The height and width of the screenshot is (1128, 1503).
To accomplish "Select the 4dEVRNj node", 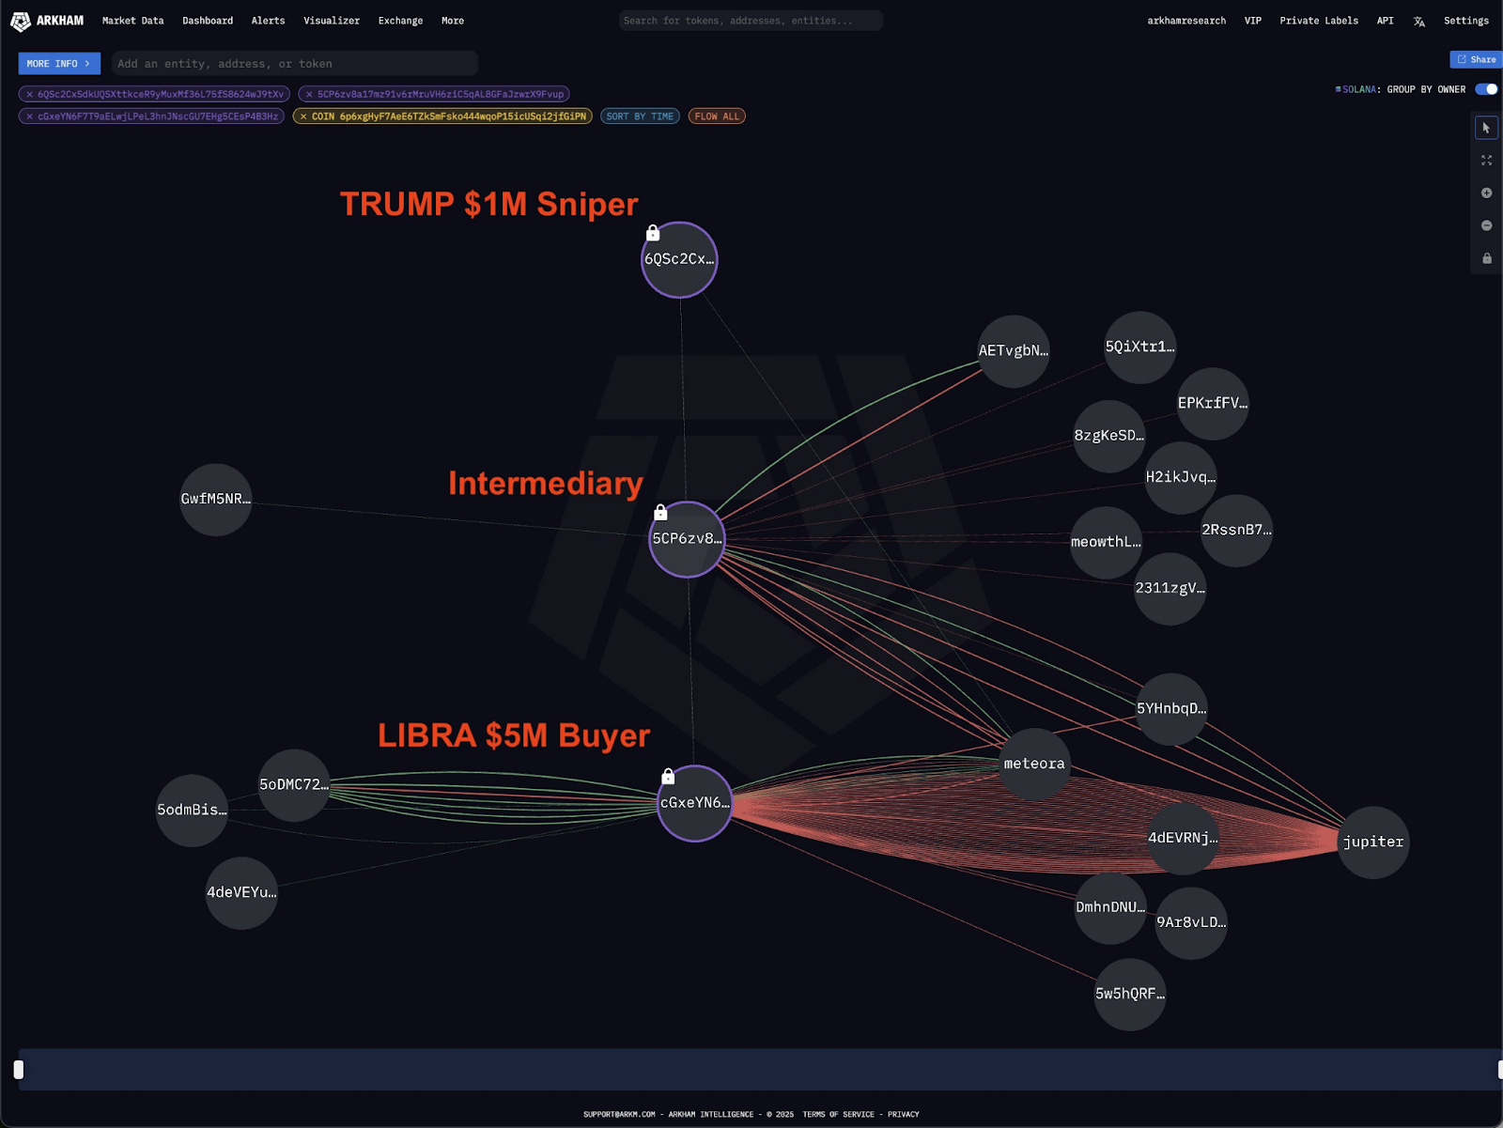I will [1183, 839].
